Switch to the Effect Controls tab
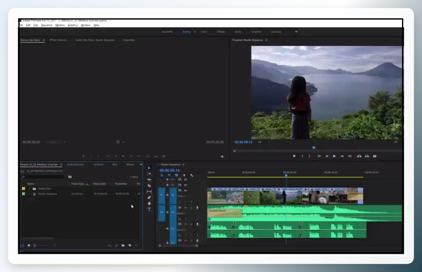The height and width of the screenshot is (272, 422). tap(58, 40)
